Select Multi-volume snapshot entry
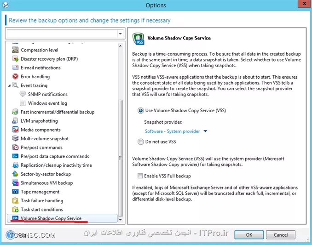The width and height of the screenshot is (312, 245). tap(45, 138)
